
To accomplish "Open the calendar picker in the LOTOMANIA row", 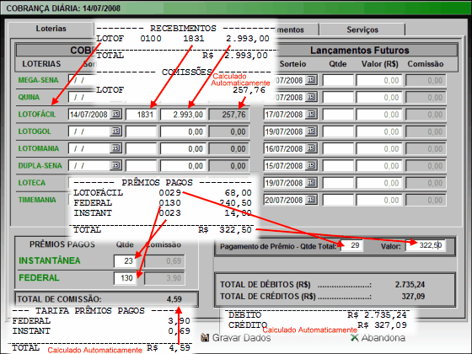I will click(x=116, y=148).
